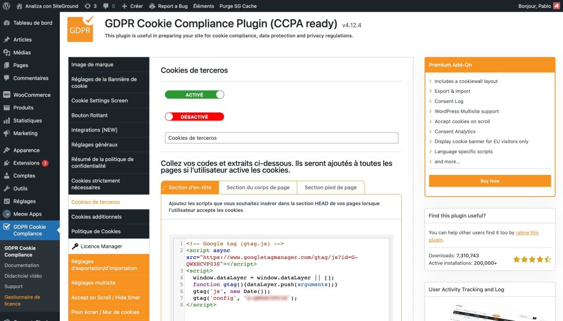Click the Tableau de bord dashboard icon
The image size is (563, 321).
(7, 23)
